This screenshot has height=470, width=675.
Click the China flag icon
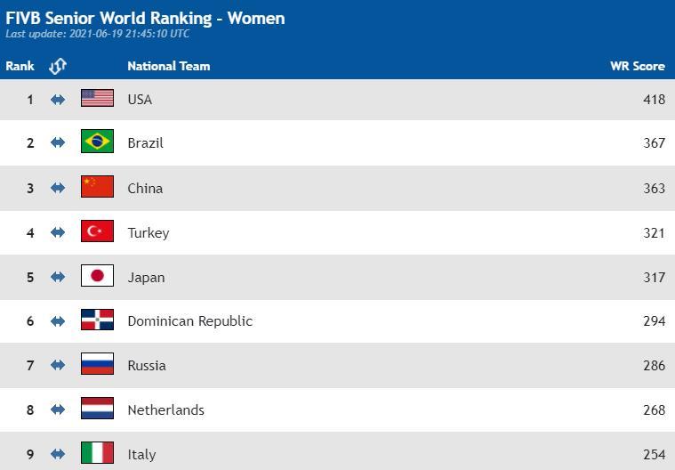[97, 187]
